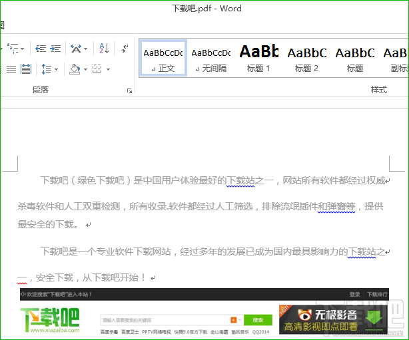
Task: Increase the paragraph indent
Action: point(55,49)
